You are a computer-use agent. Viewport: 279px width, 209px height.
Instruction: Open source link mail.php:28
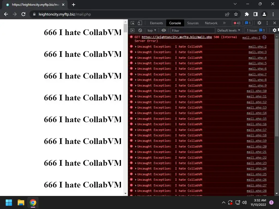(257, 191)
